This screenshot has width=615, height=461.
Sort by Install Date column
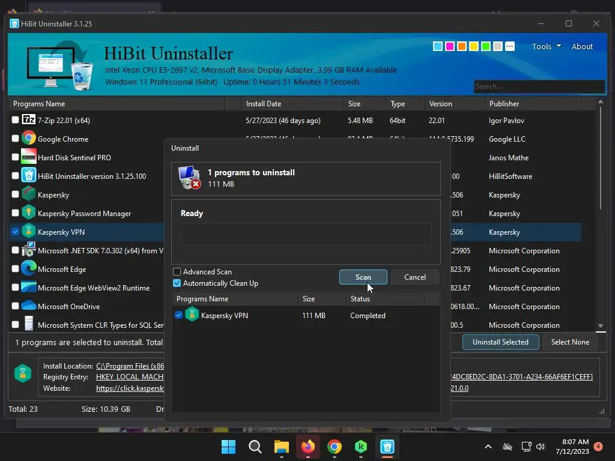tap(292, 103)
